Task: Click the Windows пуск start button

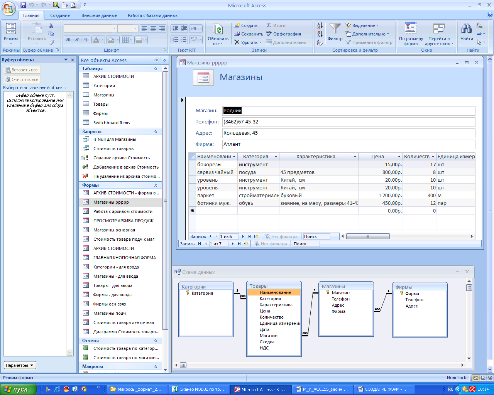Action: [x=18, y=389]
